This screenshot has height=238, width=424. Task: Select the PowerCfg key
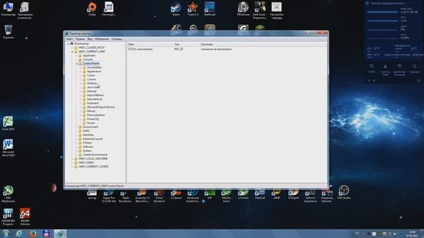[93, 119]
